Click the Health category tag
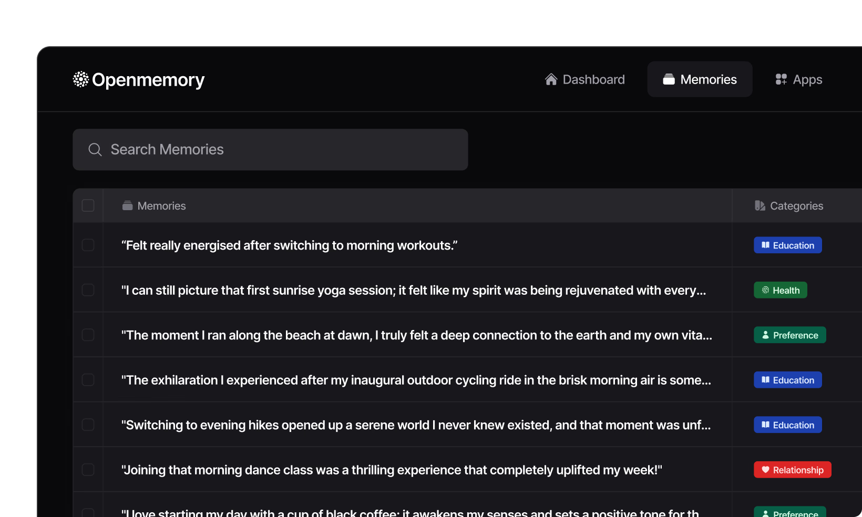 coord(780,291)
